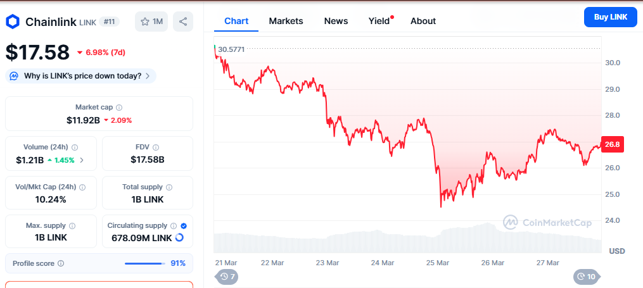Click the Market cap info icon
This screenshot has width=643, height=288.
(x=119, y=108)
